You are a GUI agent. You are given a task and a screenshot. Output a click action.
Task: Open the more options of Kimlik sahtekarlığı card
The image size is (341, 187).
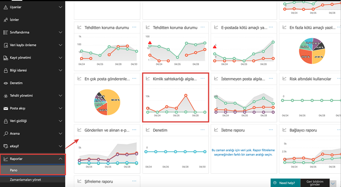click(202, 79)
